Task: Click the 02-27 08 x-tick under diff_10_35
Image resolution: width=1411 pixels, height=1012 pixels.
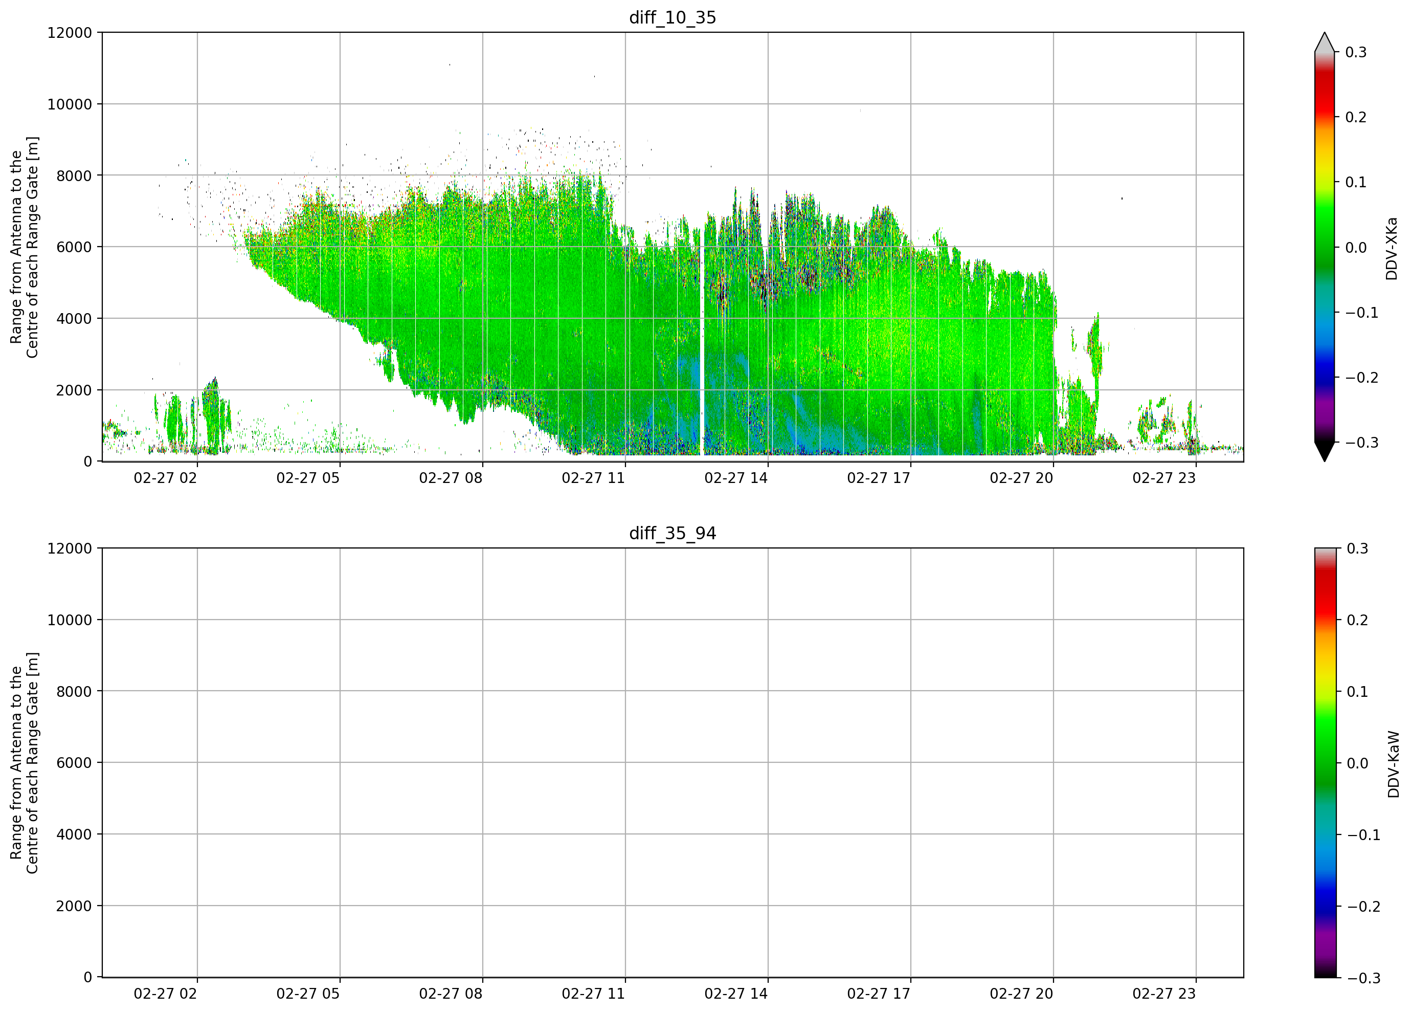Action: 451,478
